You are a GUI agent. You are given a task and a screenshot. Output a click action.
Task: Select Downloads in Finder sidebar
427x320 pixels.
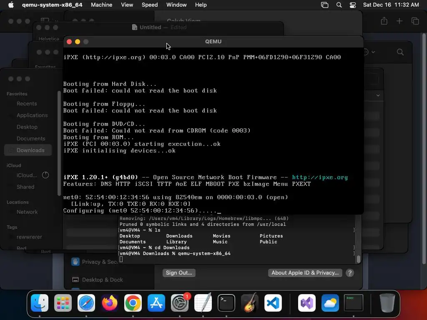pyautogui.click(x=28, y=150)
